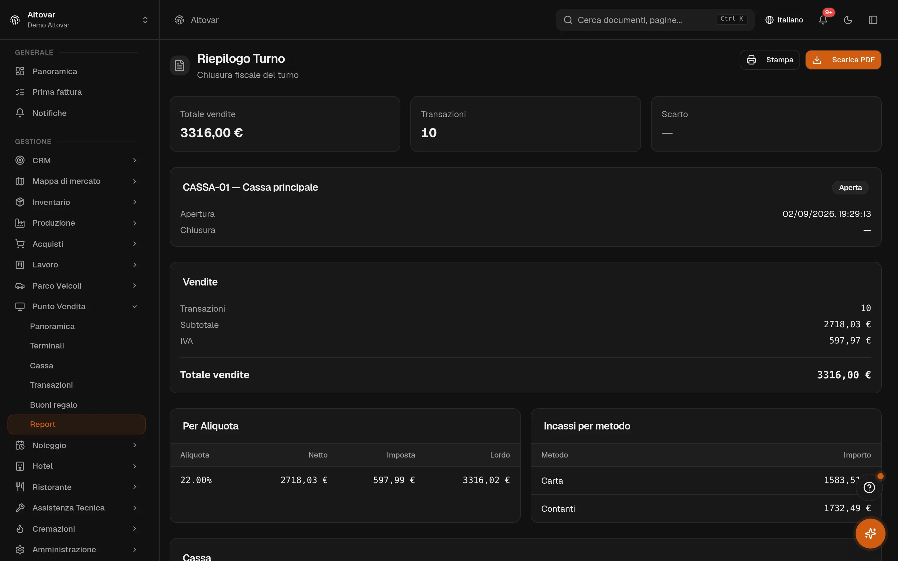
Task: Open notifications bell with 9+ badge
Action: tap(823, 20)
